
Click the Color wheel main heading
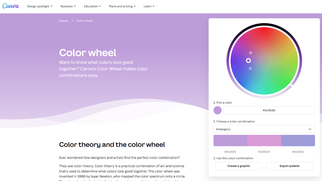point(88,53)
